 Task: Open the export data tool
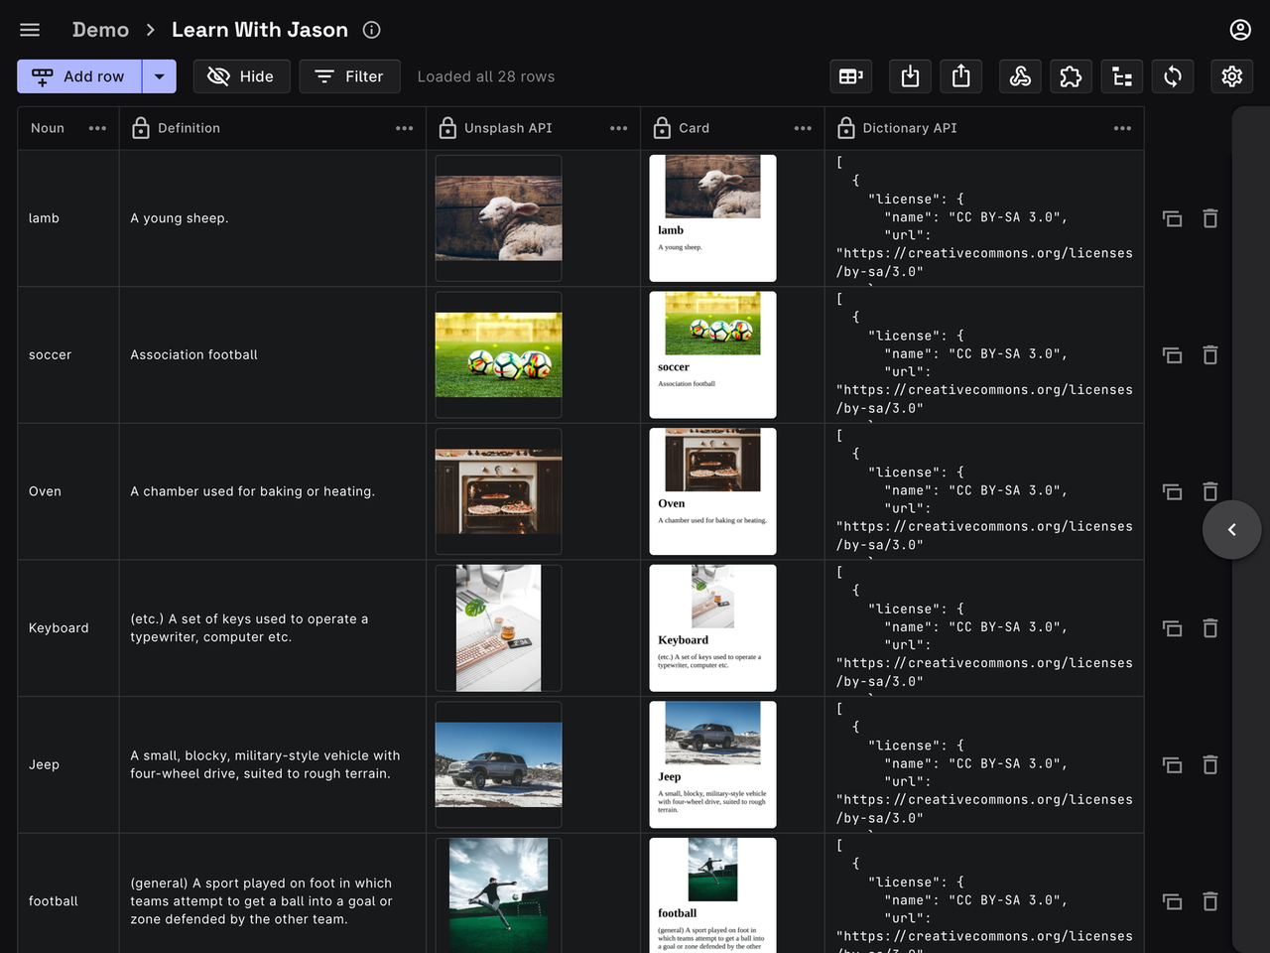click(960, 76)
